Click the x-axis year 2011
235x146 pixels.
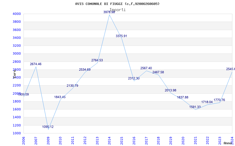pos(73,141)
